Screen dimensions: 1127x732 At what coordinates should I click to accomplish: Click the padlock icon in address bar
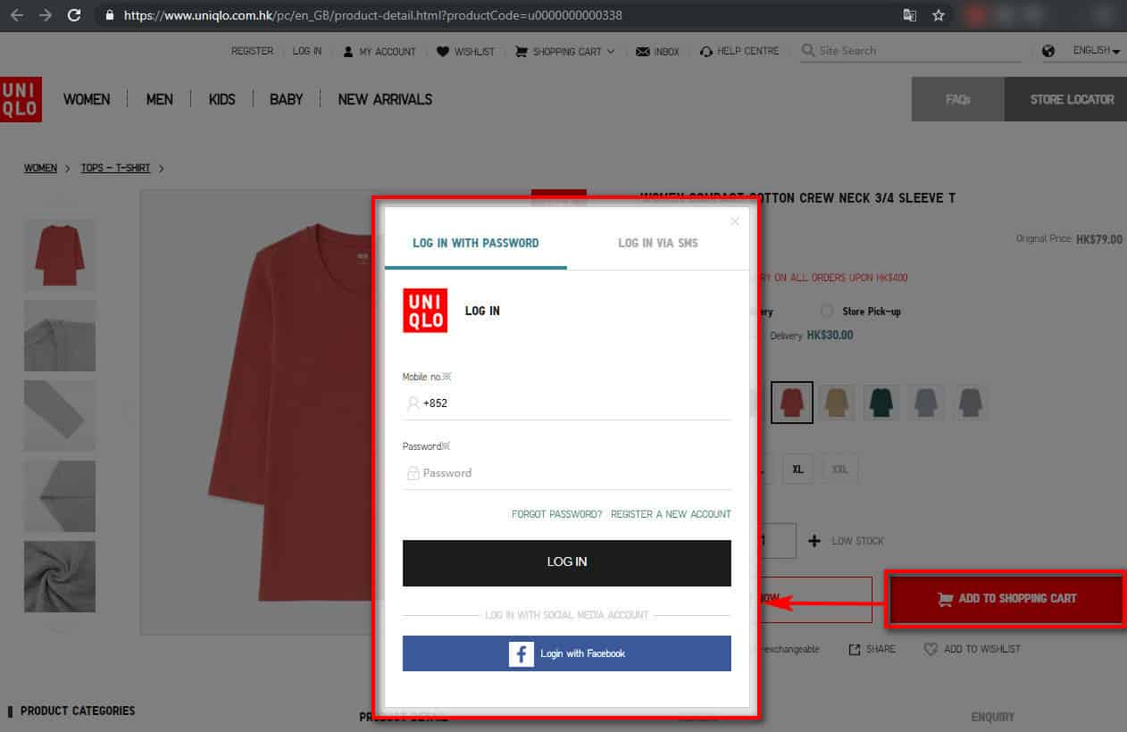point(110,15)
